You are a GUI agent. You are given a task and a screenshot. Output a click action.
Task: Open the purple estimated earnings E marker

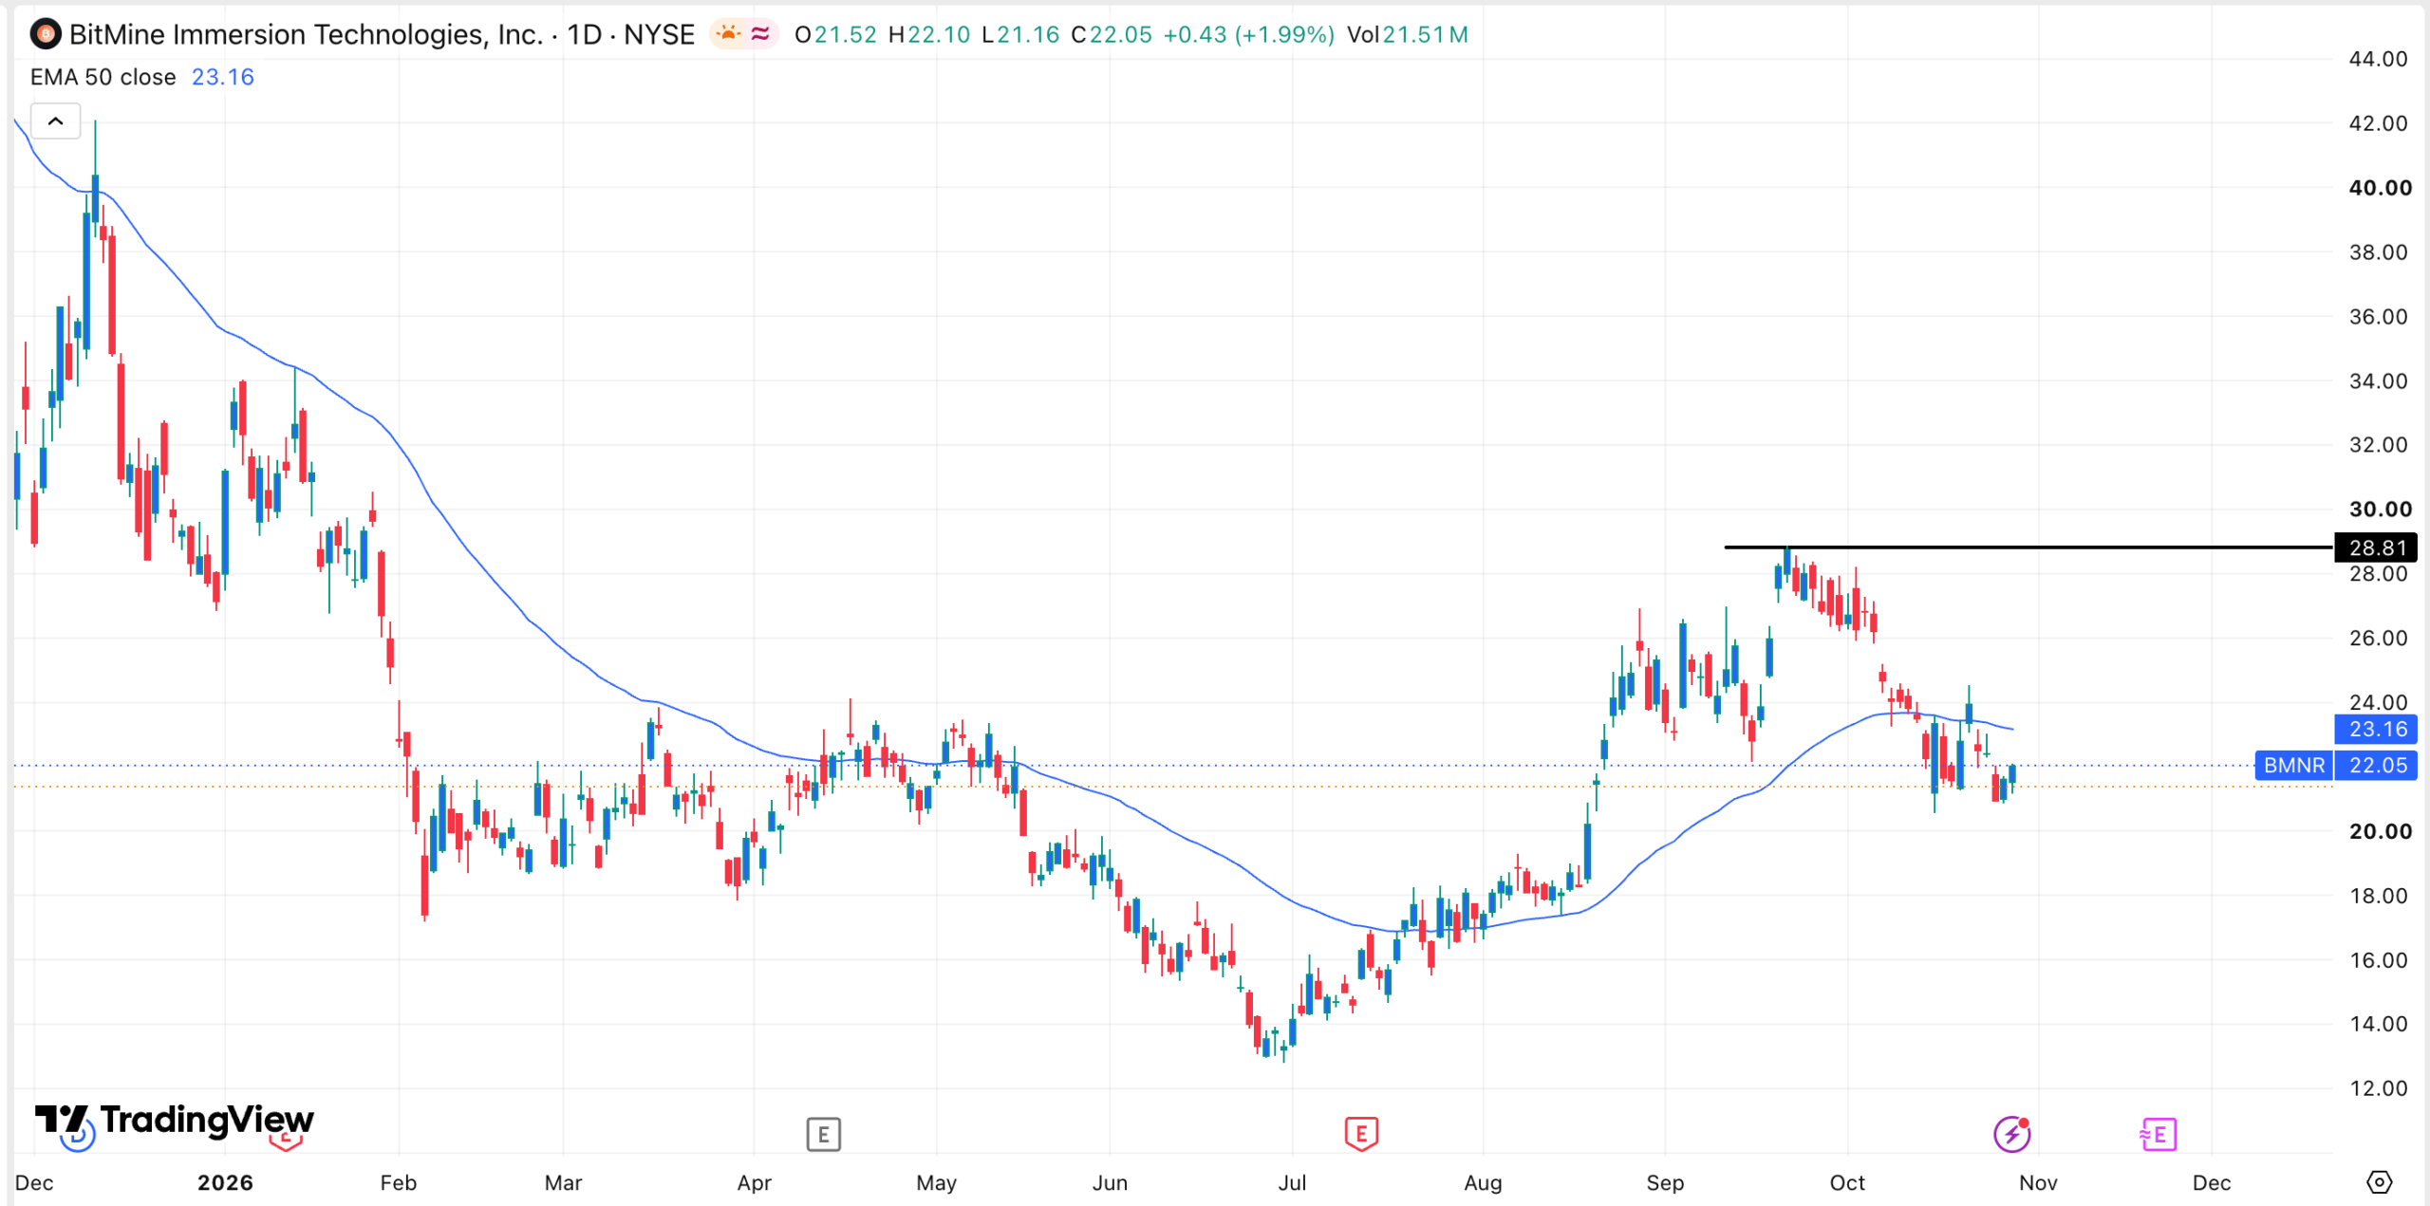point(2158,1134)
